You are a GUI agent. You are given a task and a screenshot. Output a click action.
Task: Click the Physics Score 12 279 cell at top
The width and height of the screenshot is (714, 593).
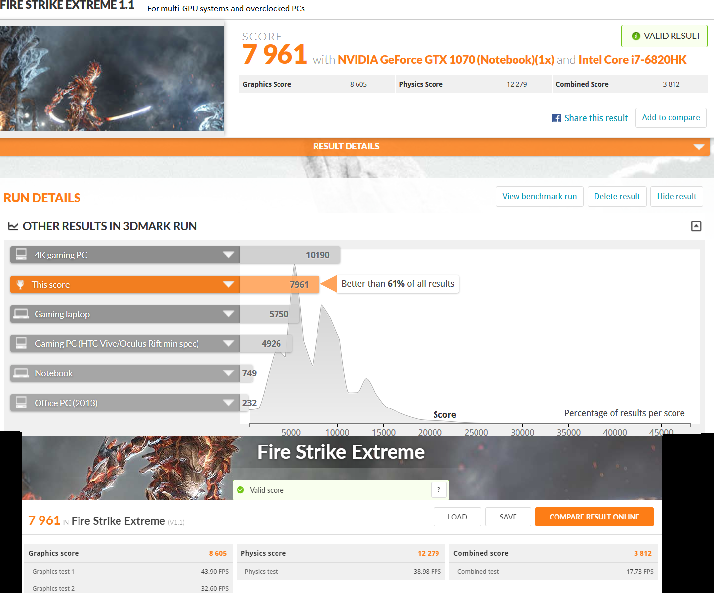(474, 84)
